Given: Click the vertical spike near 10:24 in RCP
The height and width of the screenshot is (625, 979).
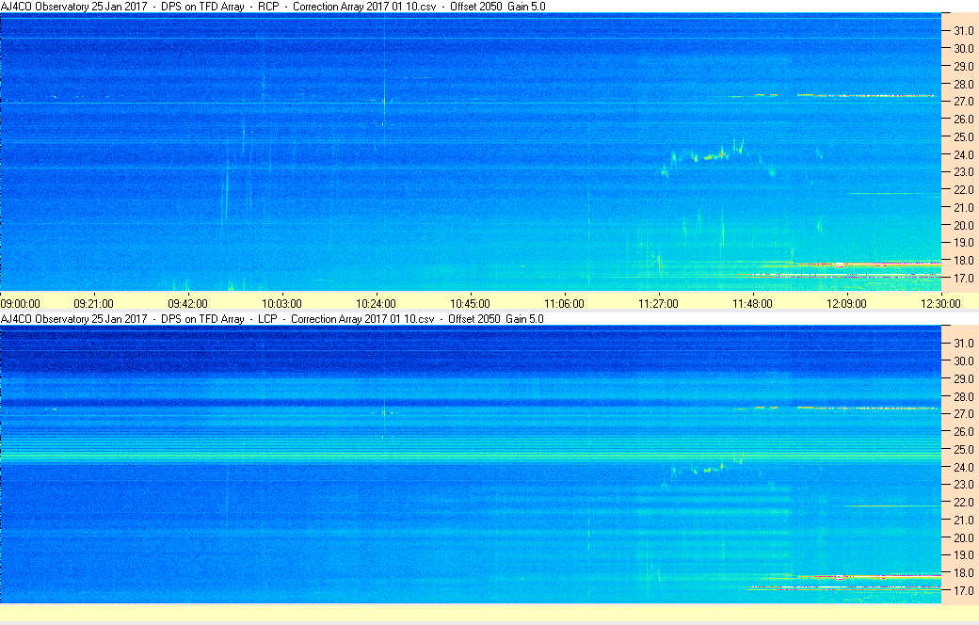Looking at the screenshot, I should (x=384, y=103).
